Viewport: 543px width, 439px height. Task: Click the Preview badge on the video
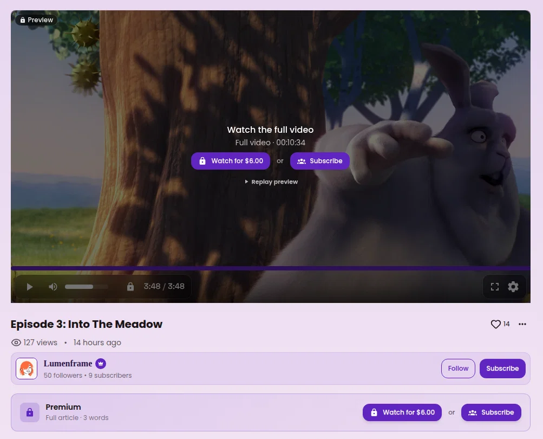coord(36,20)
